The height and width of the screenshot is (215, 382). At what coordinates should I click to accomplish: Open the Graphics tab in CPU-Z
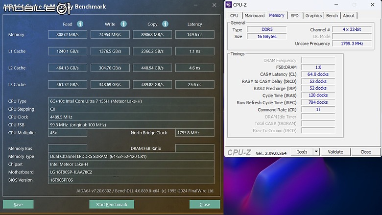click(x=313, y=16)
